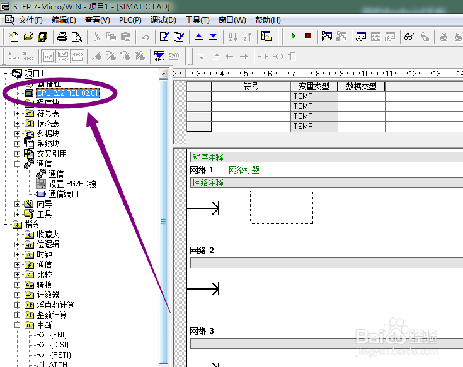The width and height of the screenshot is (463, 367).
Task: Insert contact from the toolbar
Action: click(x=263, y=56)
